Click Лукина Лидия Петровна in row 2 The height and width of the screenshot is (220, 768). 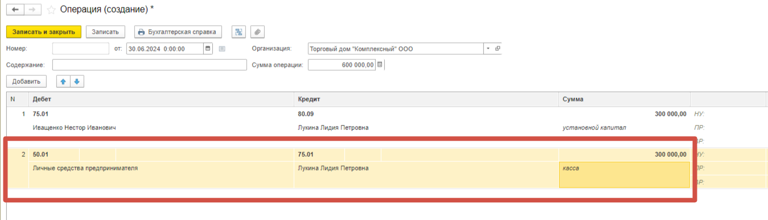tap(333, 168)
